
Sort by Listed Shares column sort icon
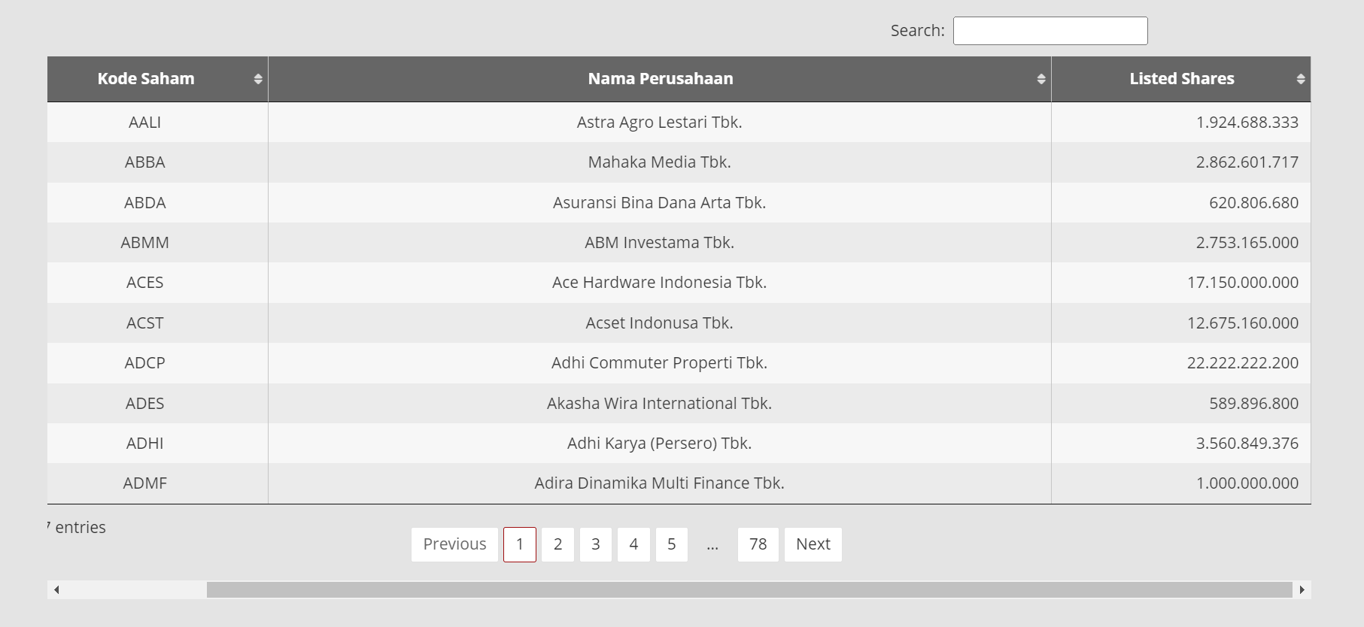pyautogui.click(x=1301, y=79)
